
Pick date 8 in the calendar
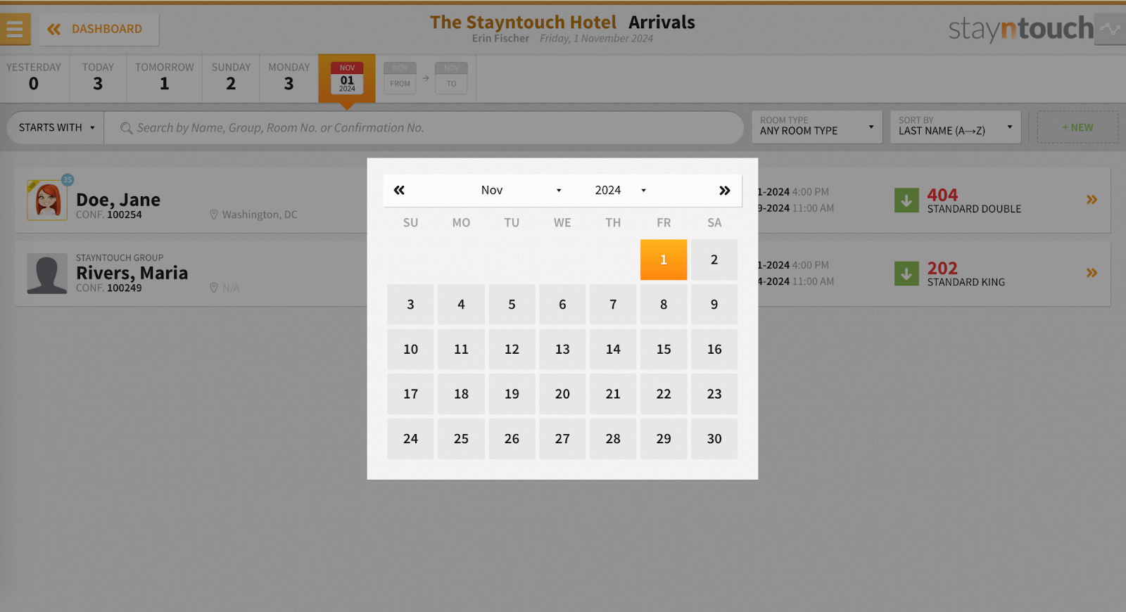click(664, 305)
